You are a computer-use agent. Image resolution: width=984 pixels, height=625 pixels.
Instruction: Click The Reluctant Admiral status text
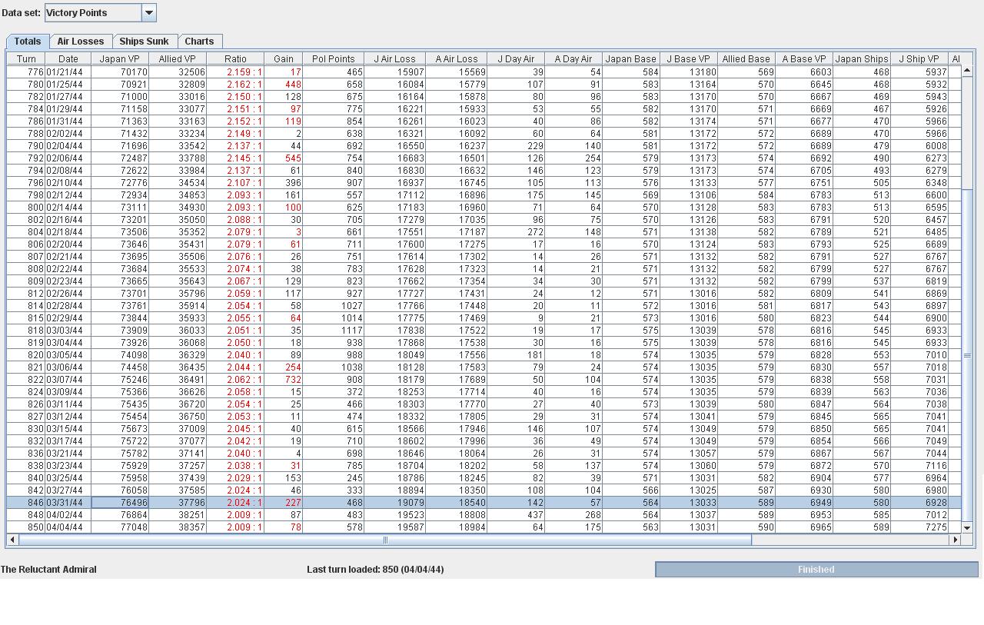pyautogui.click(x=48, y=570)
